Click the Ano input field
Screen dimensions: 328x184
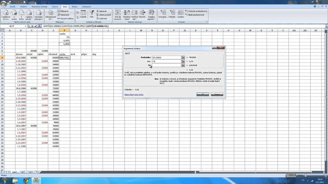pos(166,61)
